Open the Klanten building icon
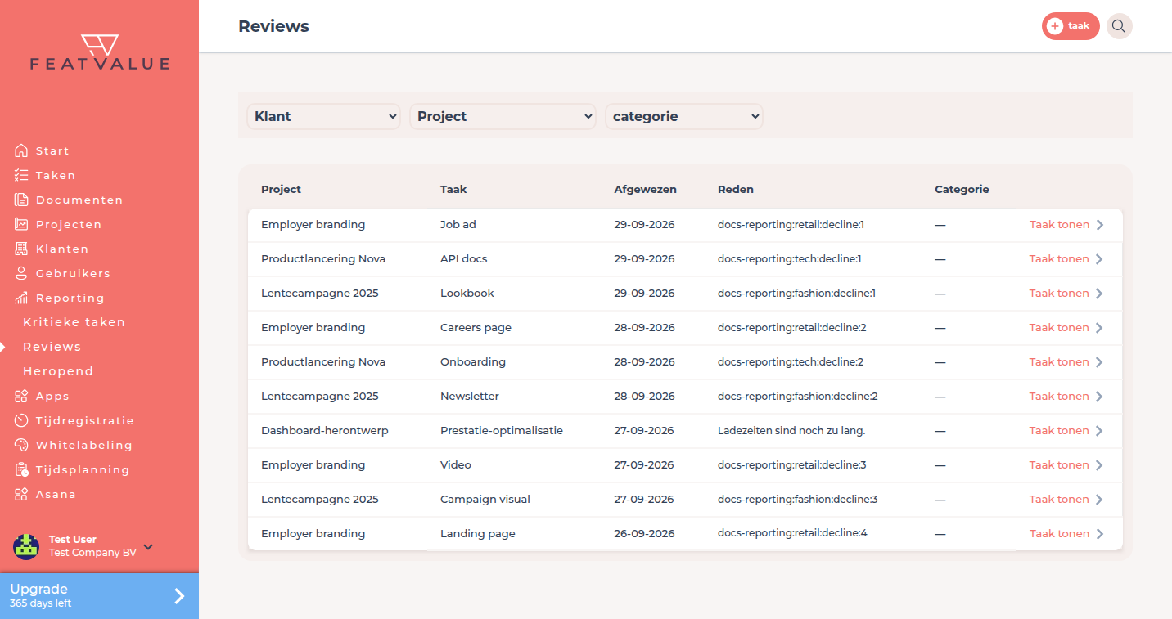 click(x=21, y=249)
